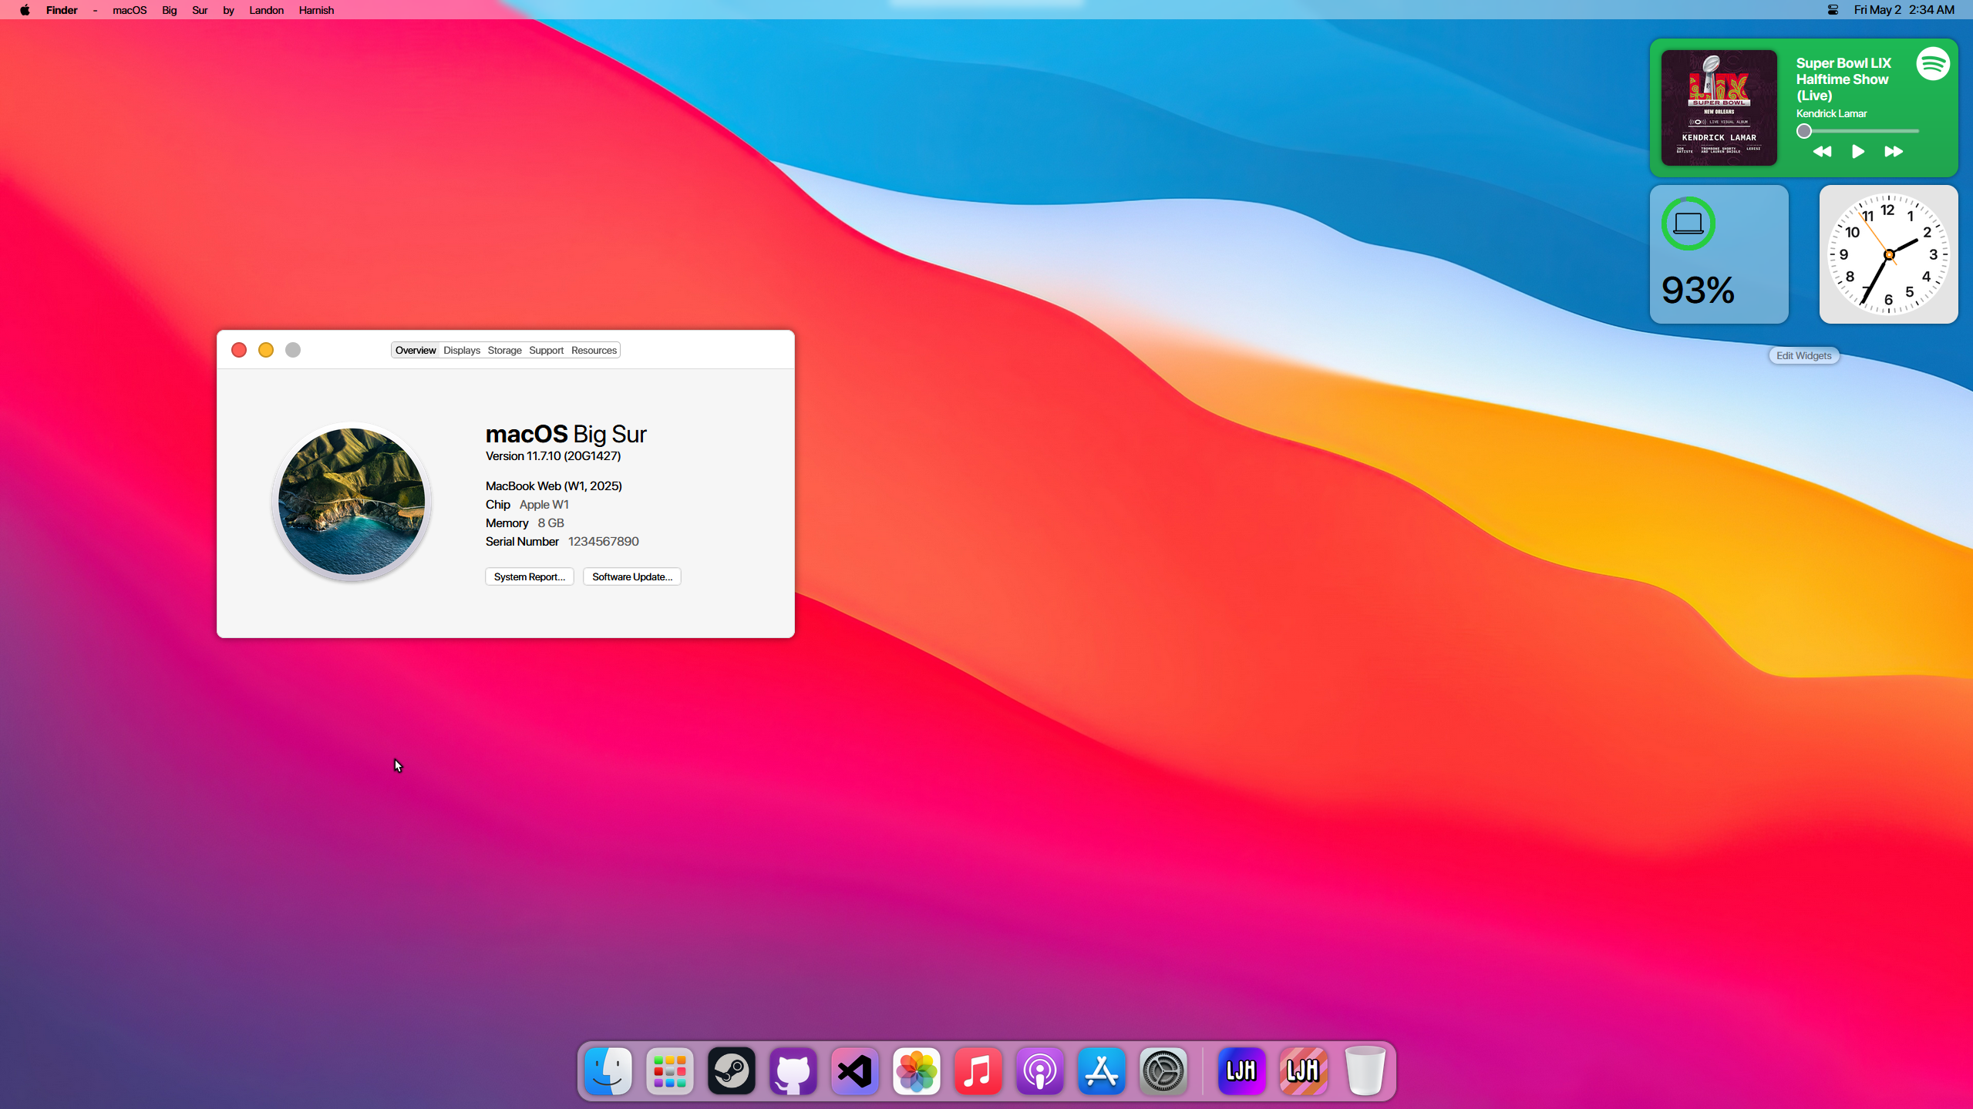Screen dimensions: 1973x1109
Task: Open System Preferences gear icon
Action: coord(1163,1070)
